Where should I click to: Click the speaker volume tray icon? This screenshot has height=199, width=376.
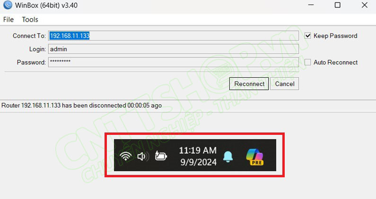pyautogui.click(x=142, y=156)
